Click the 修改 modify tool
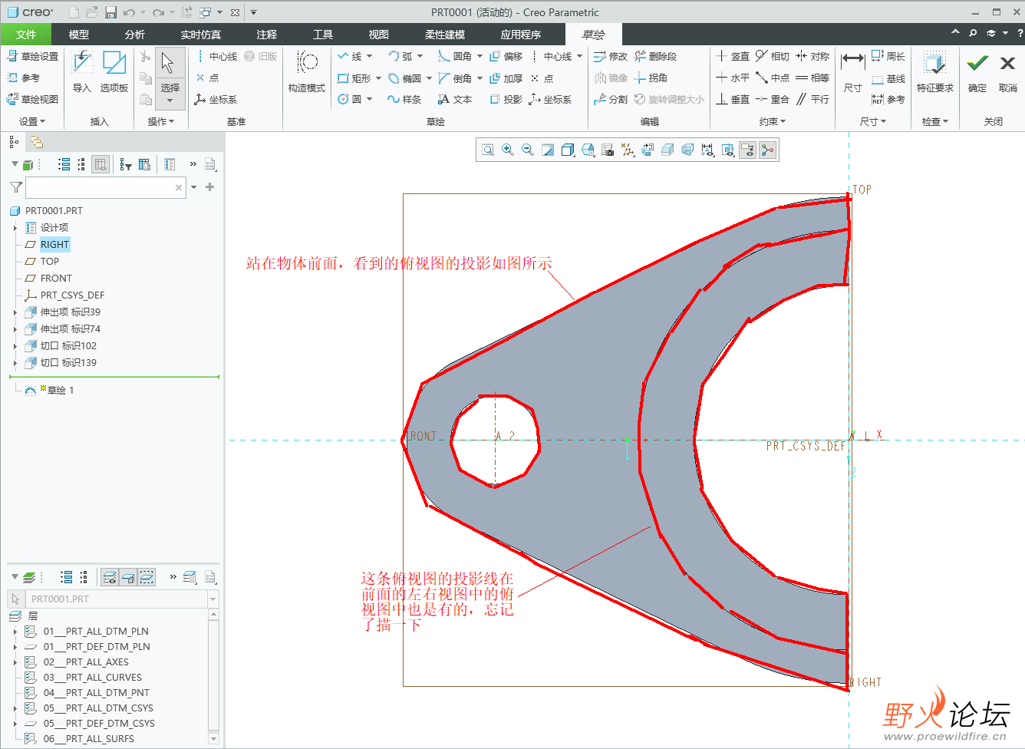Image resolution: width=1025 pixels, height=749 pixels. pos(611,56)
